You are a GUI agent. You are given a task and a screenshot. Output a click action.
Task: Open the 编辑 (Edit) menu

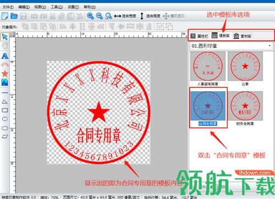24,7
